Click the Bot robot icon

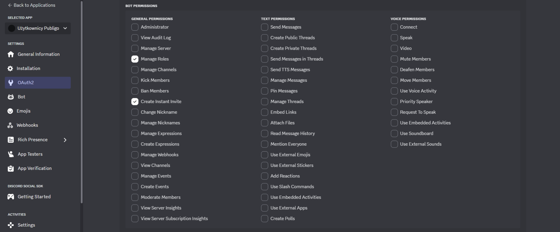(11, 97)
